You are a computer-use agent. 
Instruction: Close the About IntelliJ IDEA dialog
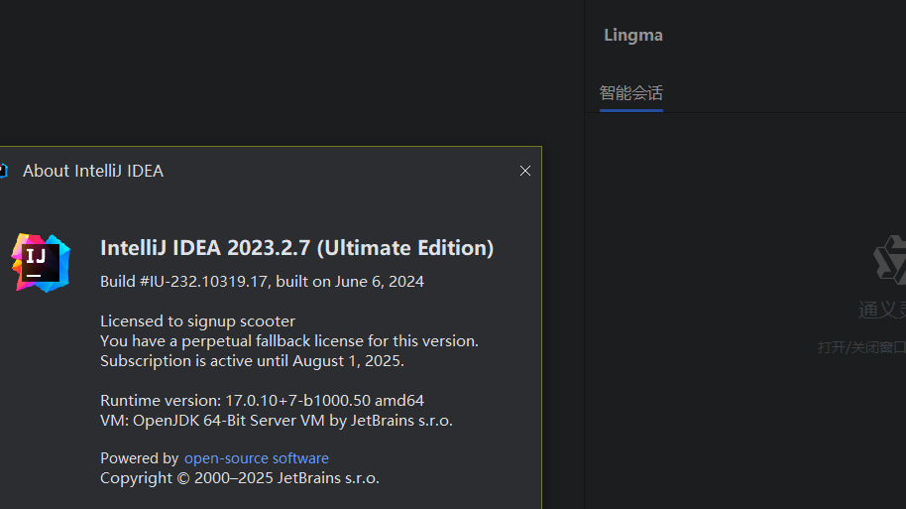click(525, 171)
